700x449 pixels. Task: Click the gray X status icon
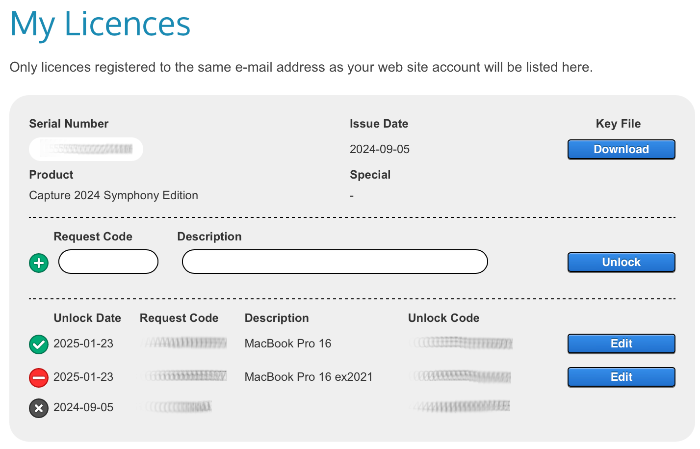click(39, 408)
